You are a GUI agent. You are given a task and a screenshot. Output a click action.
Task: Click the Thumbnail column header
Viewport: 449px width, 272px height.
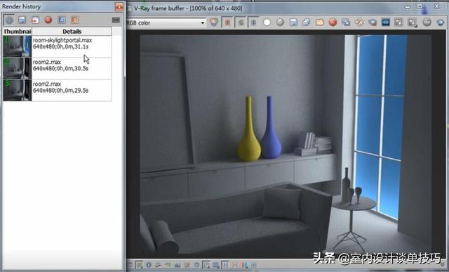[x=17, y=31]
